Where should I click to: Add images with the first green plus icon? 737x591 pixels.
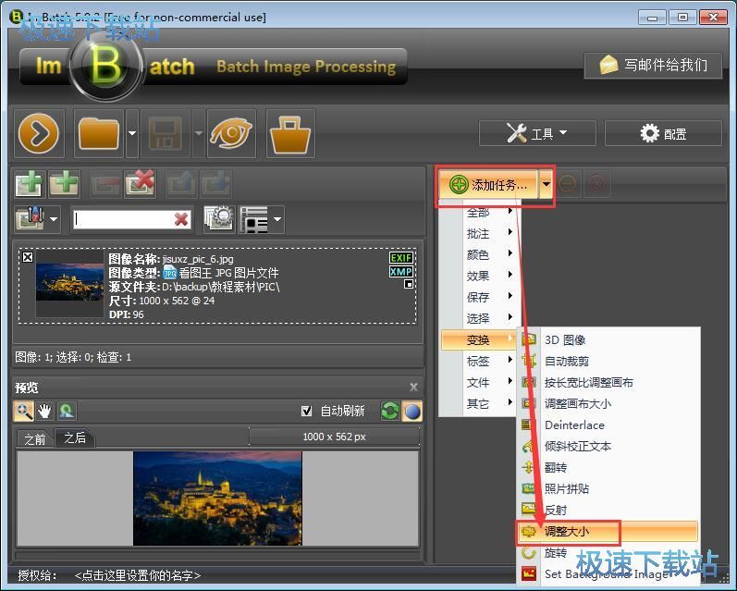30,183
